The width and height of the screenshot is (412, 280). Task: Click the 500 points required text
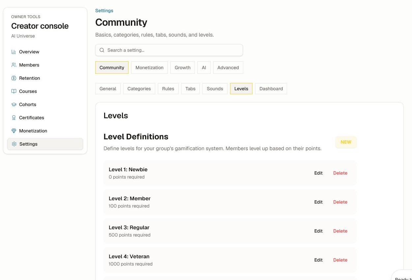[x=130, y=235]
